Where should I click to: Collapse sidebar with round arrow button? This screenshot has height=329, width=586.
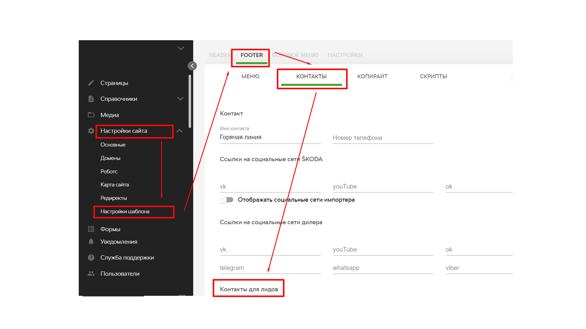(x=192, y=66)
